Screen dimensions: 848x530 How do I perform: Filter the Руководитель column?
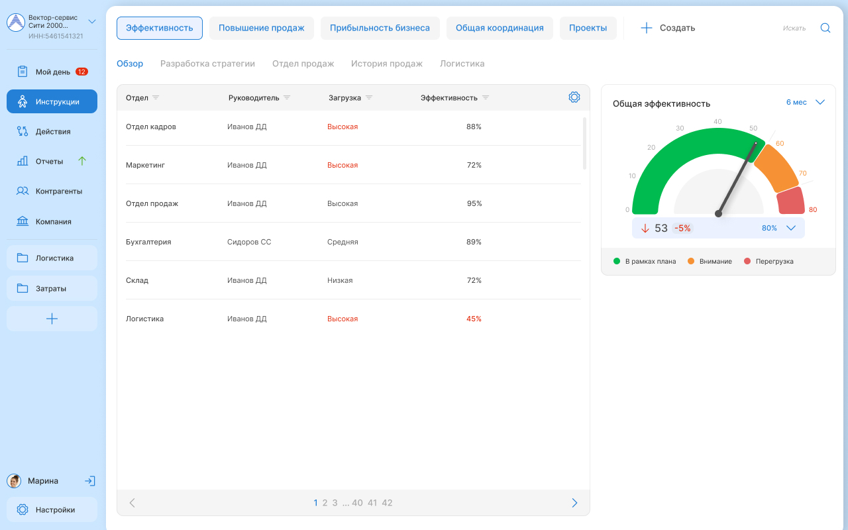(x=287, y=97)
